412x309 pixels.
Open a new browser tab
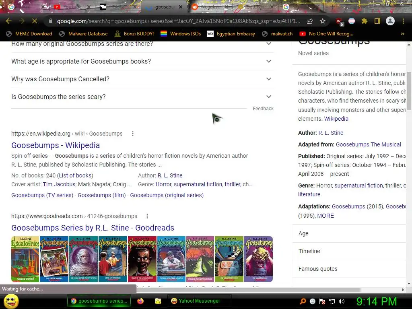click(332, 7)
